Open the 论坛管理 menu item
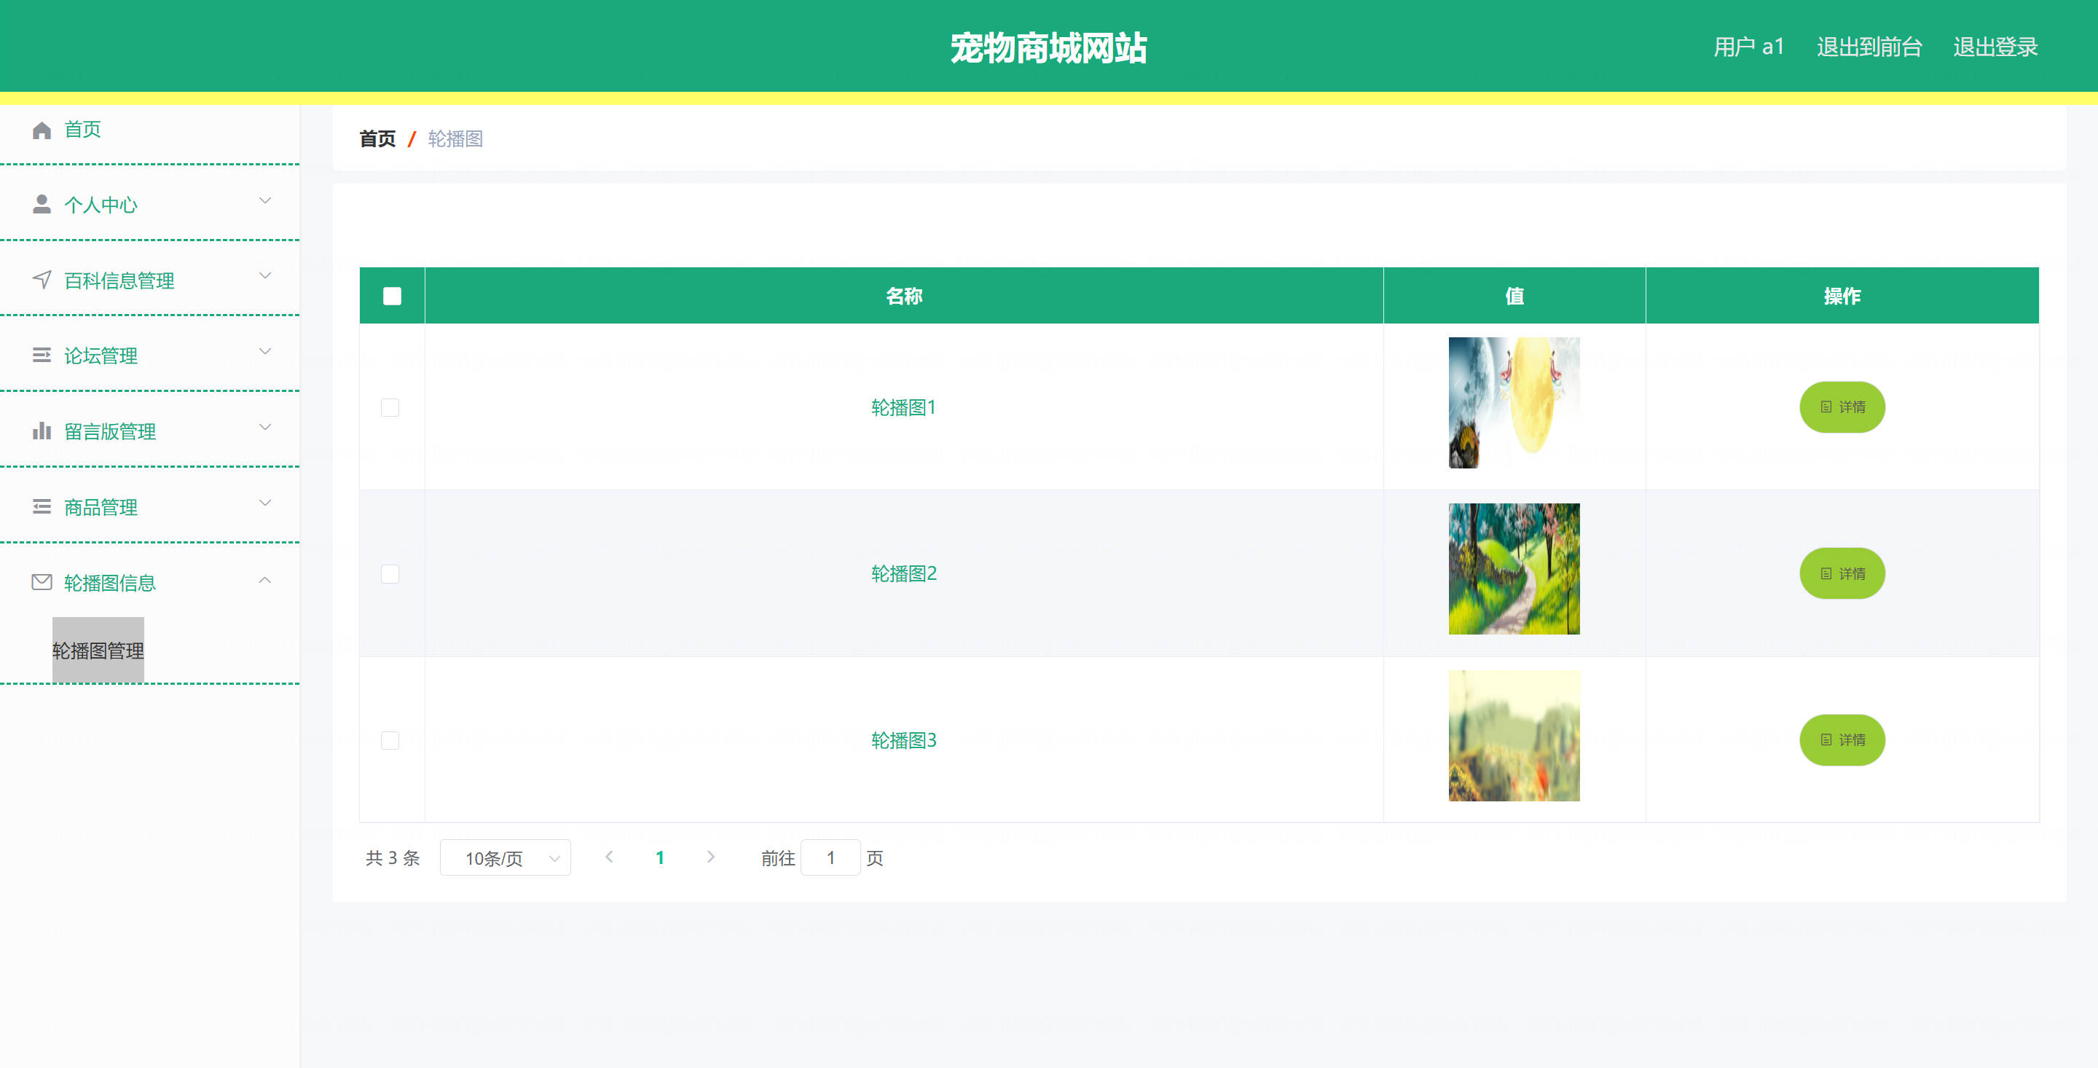Viewport: 2098px width, 1068px height. [x=101, y=356]
